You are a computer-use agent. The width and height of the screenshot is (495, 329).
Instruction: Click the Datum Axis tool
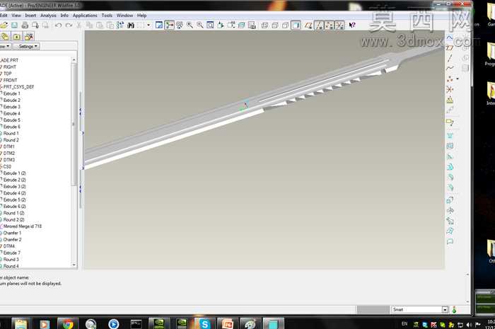450,58
